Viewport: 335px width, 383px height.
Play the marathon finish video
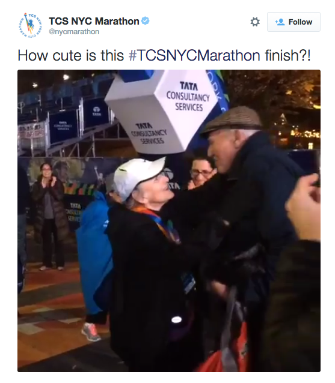(169, 221)
